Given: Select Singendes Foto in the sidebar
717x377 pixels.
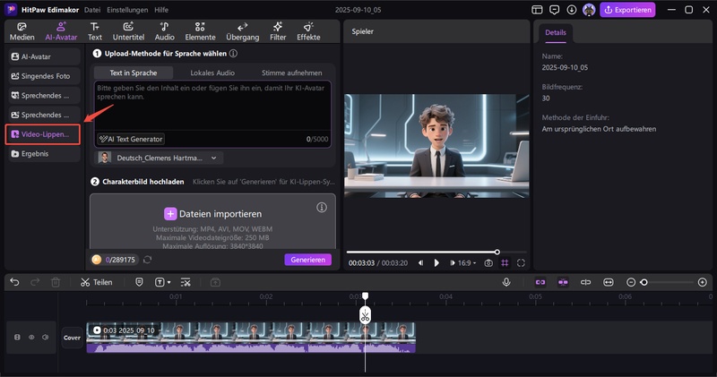Looking at the screenshot, I should (x=44, y=76).
